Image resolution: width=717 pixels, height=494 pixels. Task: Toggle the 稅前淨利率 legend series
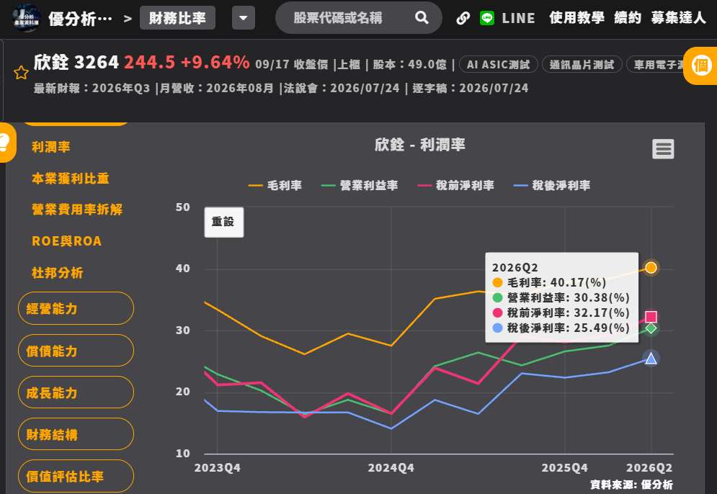[x=455, y=186]
